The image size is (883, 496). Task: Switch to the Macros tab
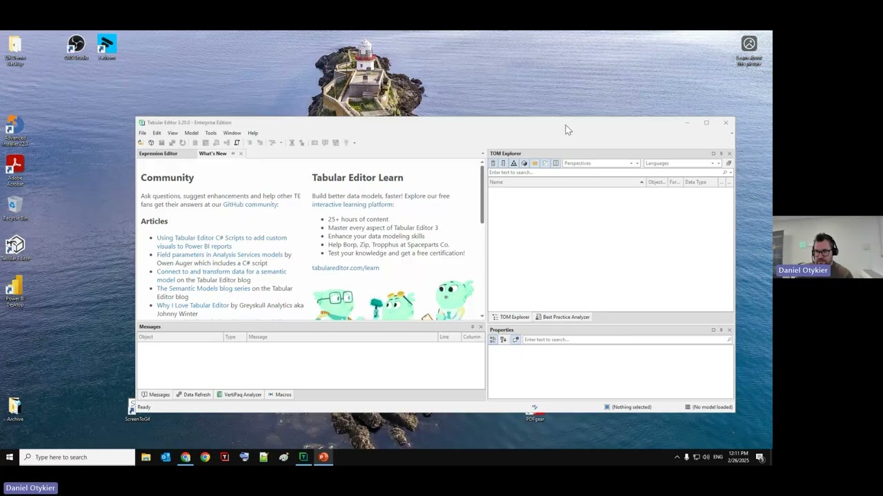pos(279,395)
